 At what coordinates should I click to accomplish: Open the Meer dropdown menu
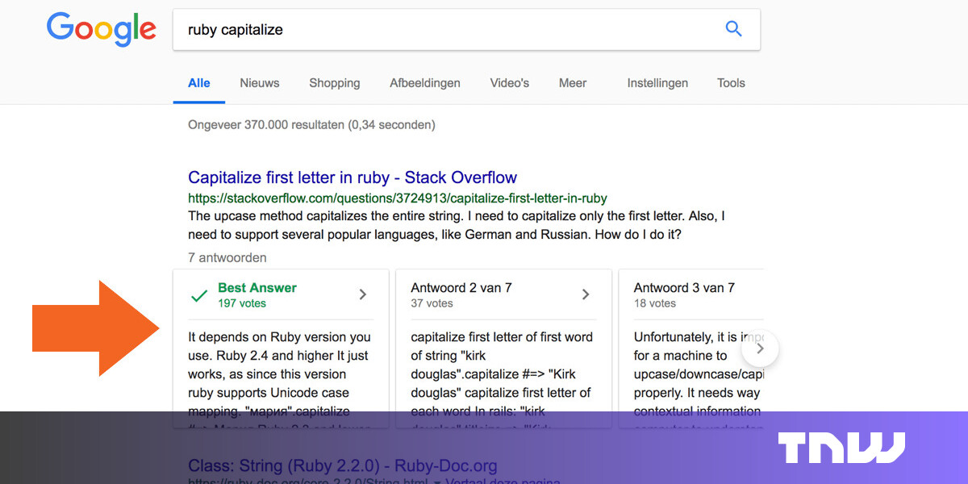572,83
